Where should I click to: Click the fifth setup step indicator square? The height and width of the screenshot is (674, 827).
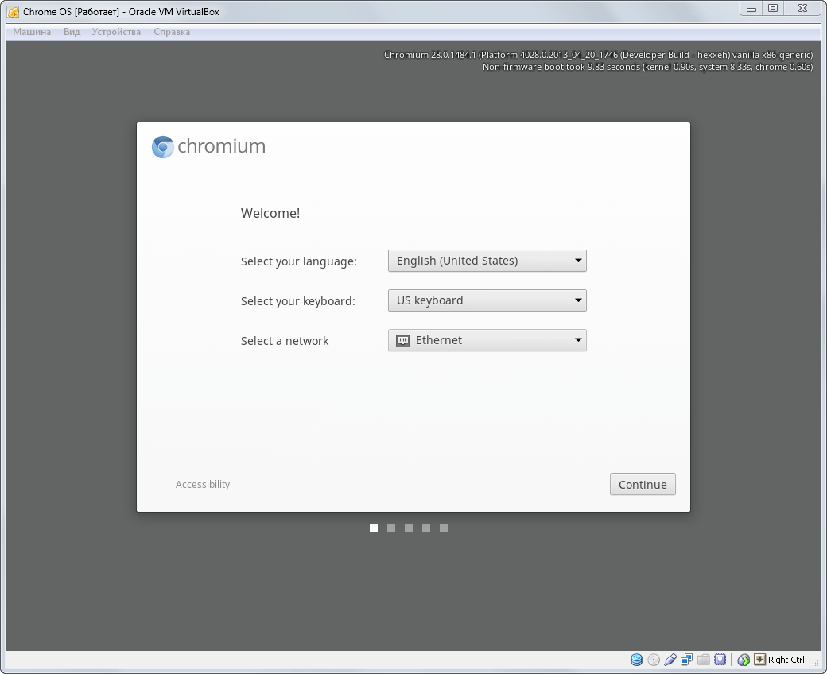444,528
